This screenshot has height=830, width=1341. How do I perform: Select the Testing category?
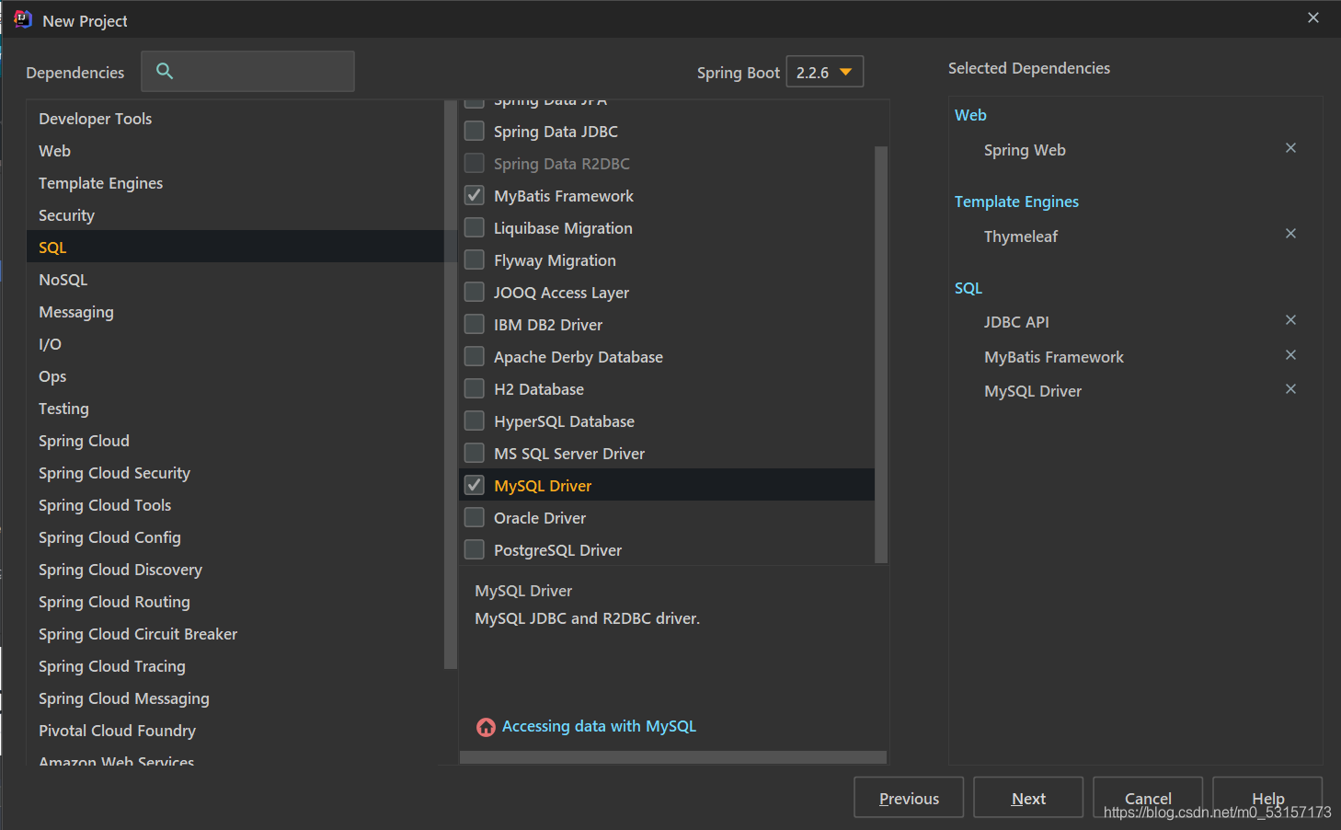click(x=235, y=409)
